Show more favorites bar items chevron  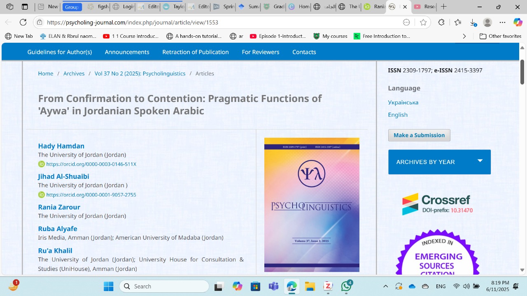coord(464,36)
